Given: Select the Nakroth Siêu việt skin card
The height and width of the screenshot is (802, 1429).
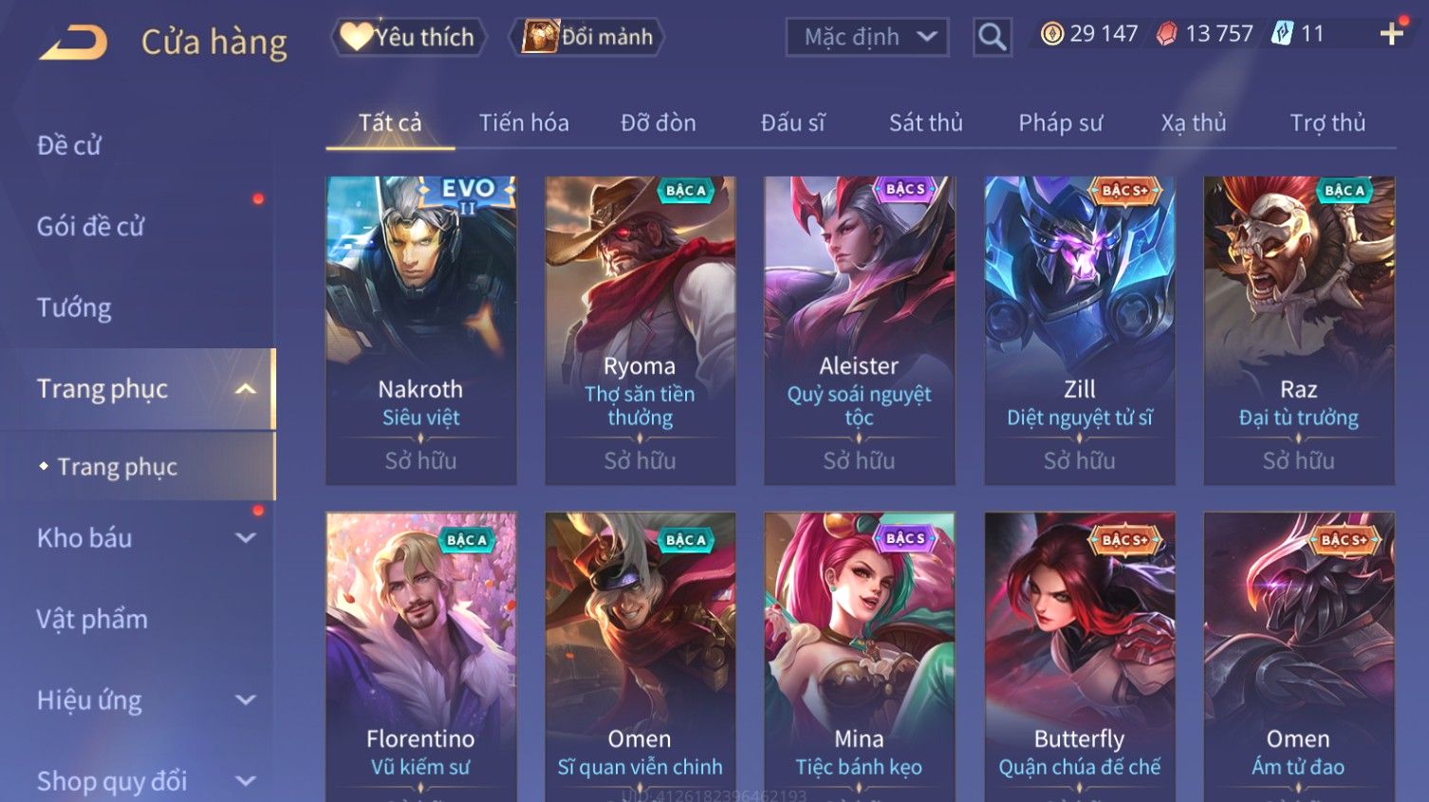Looking at the screenshot, I should [x=421, y=330].
